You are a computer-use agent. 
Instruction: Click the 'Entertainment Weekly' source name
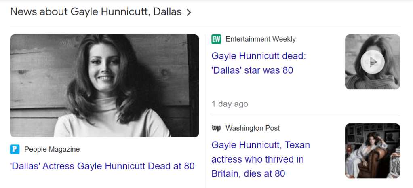pos(260,39)
